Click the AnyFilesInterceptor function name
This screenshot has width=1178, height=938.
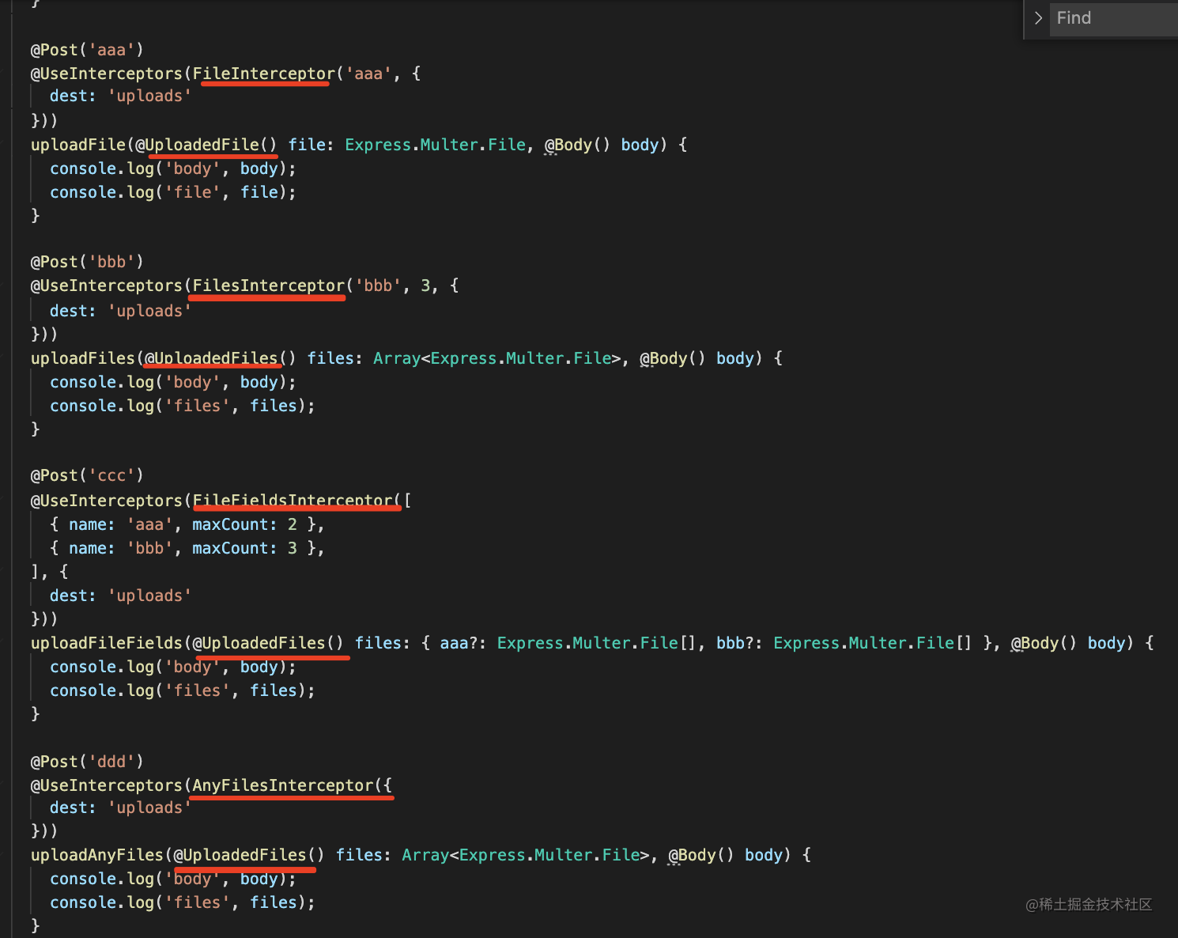[282, 785]
